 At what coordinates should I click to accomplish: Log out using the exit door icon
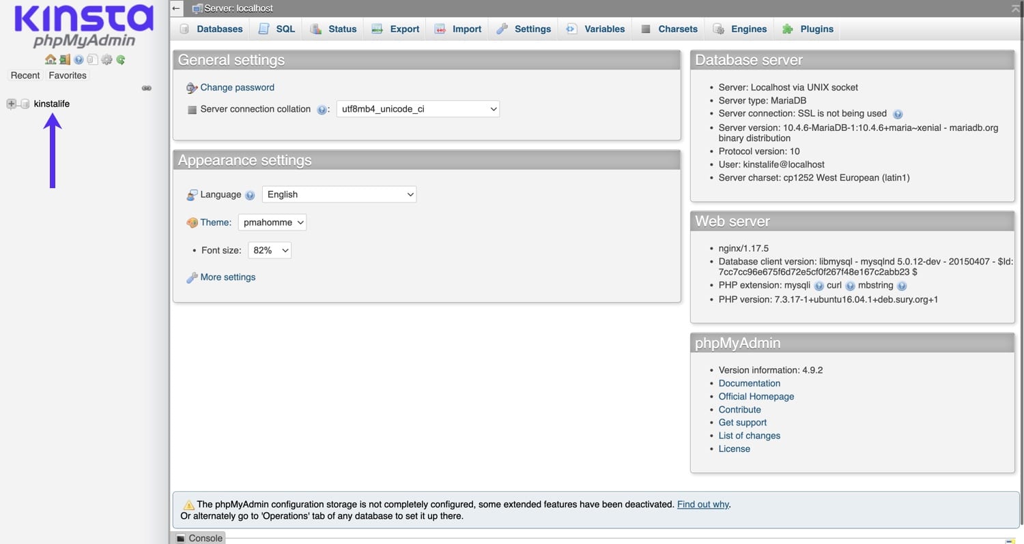[x=65, y=59]
